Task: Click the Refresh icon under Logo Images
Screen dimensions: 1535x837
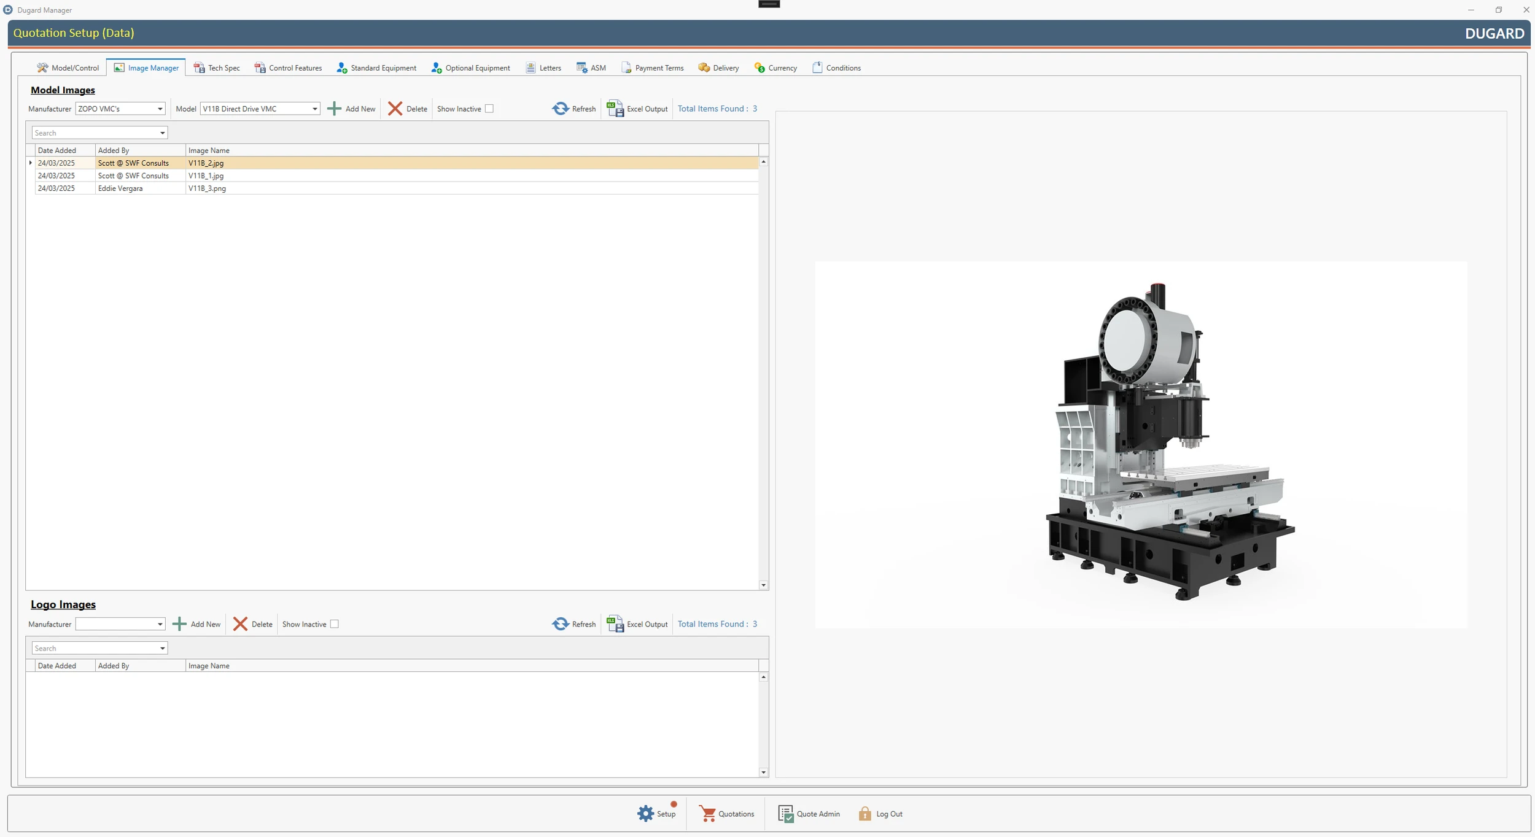Action: 560,623
